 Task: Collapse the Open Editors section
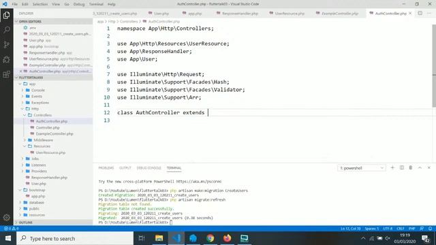[53, 21]
